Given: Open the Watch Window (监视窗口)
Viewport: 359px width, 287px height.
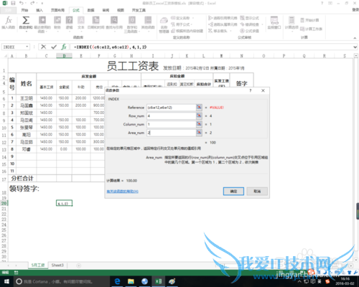Looking at the screenshot, I should (274, 23).
